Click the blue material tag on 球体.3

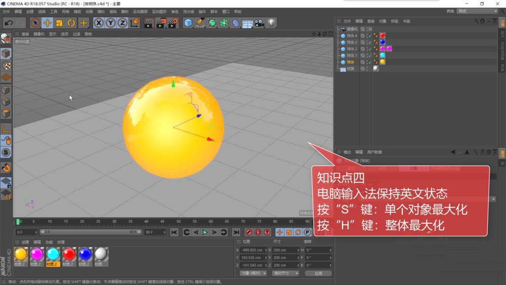coord(383,42)
